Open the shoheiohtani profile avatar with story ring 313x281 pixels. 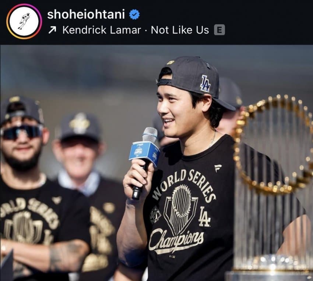click(24, 22)
